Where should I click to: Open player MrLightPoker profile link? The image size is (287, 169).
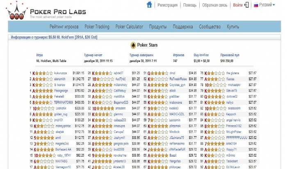234,132
